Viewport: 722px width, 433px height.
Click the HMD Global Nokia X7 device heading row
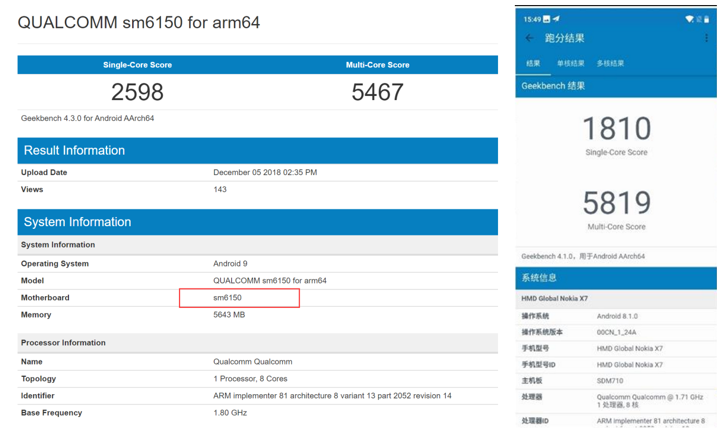(x=616, y=299)
